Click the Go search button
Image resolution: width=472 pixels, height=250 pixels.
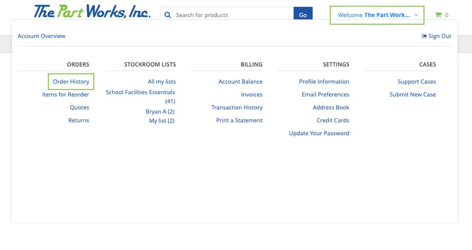pos(303,14)
